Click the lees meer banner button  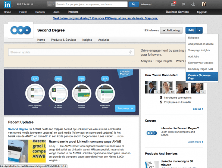(125, 108)
